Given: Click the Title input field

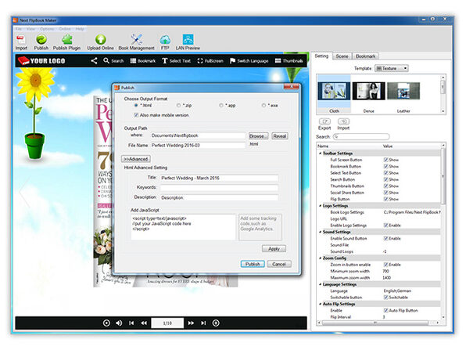Looking at the screenshot, I should 220,178.
